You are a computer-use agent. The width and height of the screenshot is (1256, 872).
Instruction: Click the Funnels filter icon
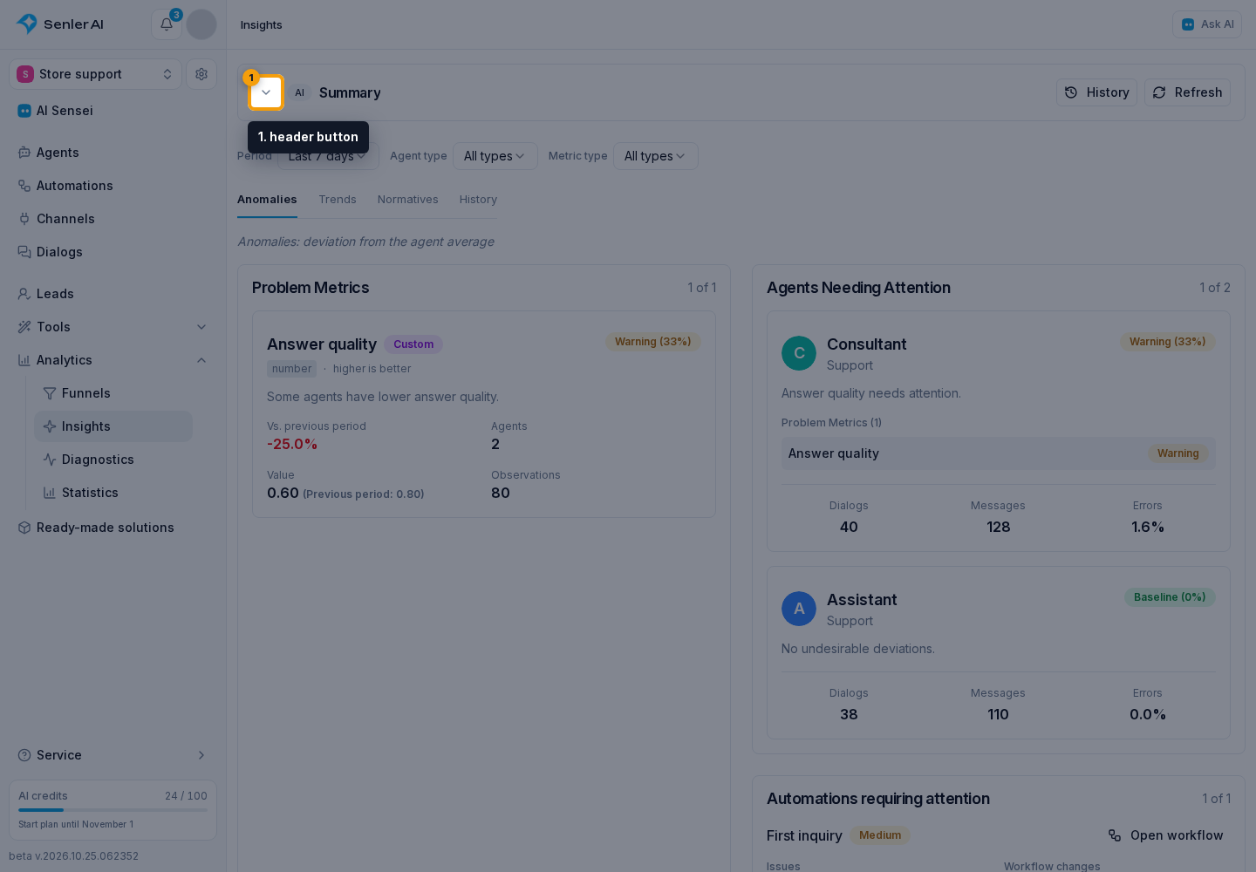[50, 393]
